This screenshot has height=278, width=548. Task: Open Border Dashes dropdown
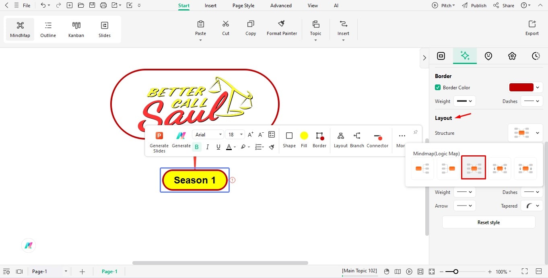click(x=532, y=101)
